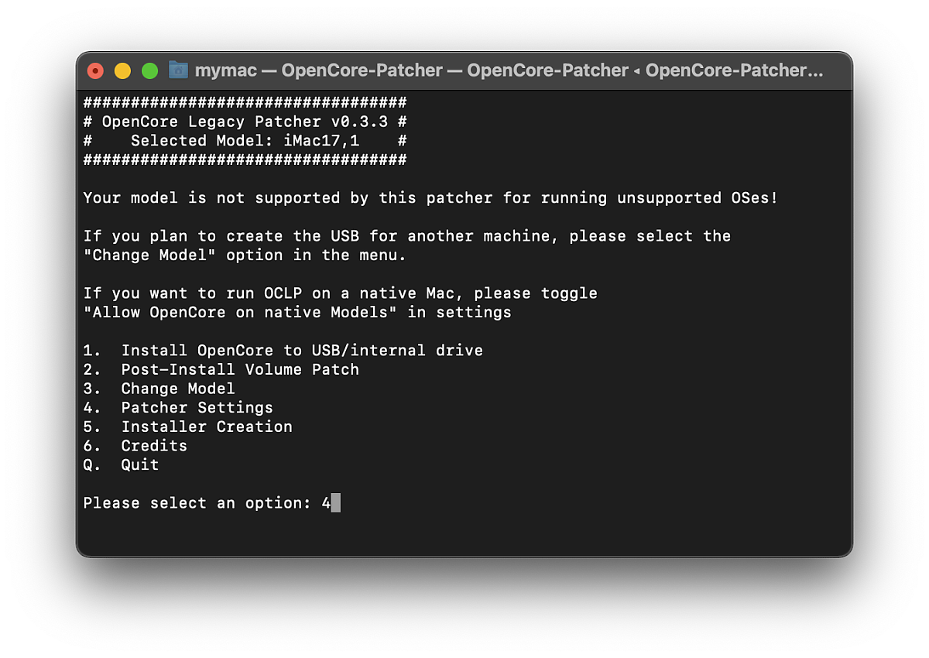This screenshot has width=929, height=658.
Task: Close the terminal window with red button
Action: [x=96, y=71]
